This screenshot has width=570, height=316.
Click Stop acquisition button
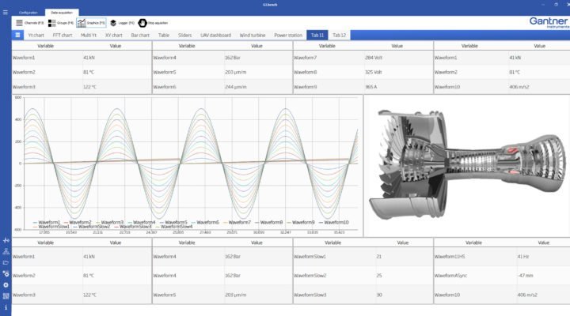pyautogui.click(x=159, y=23)
